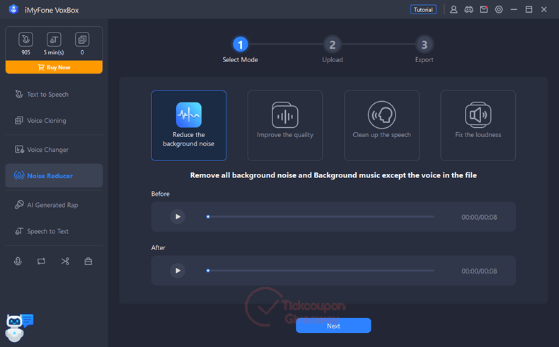Click step 1 Select Mode circle
Viewport: 559px width, 347px height.
241,45
